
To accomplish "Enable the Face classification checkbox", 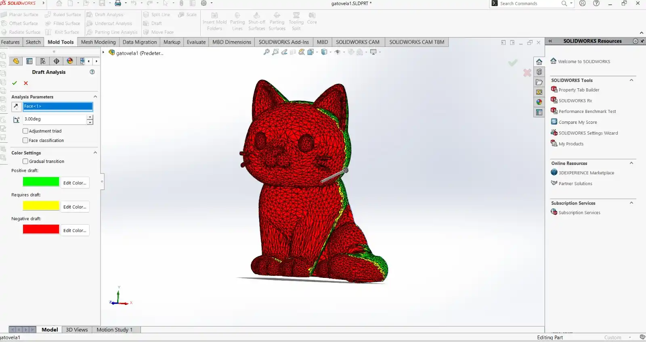I will [x=25, y=140].
